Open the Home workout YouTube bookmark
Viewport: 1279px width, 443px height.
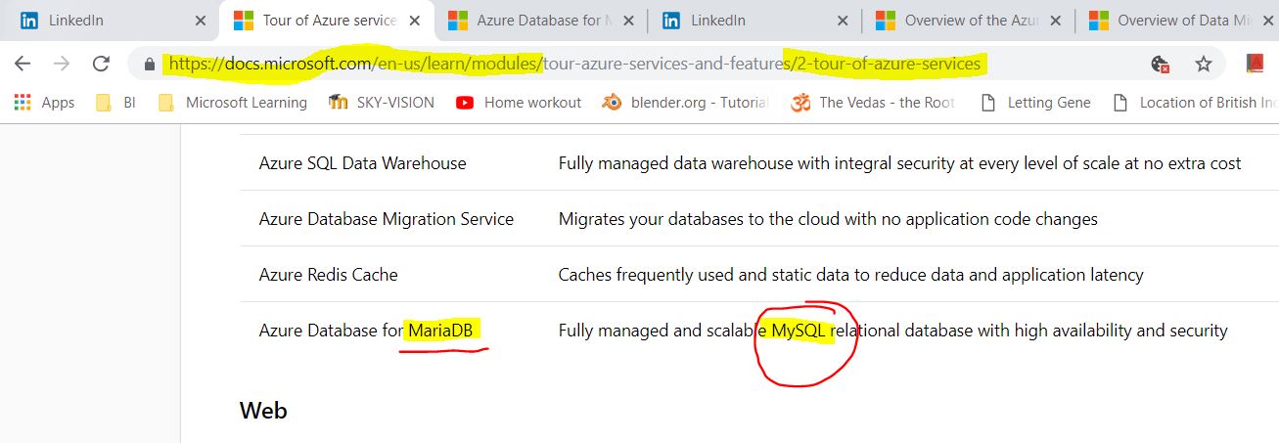(x=519, y=103)
